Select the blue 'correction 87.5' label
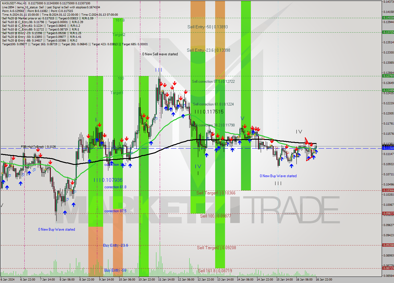394x283 pixels. coord(116,211)
